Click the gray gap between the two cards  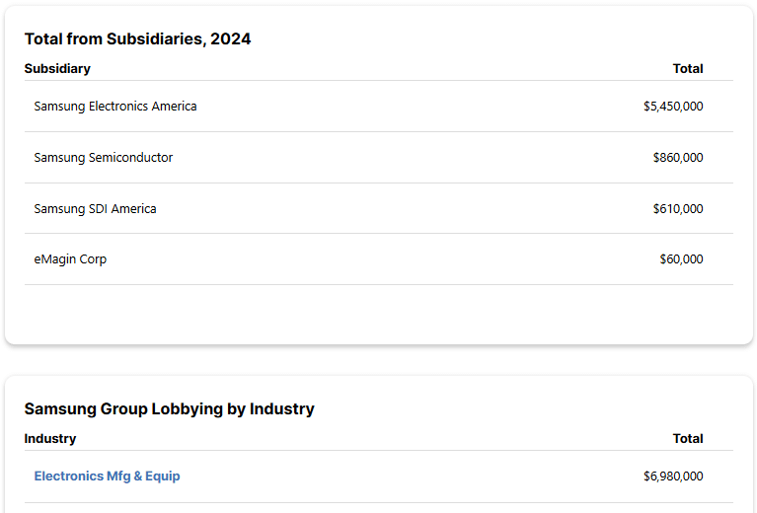tap(379, 360)
